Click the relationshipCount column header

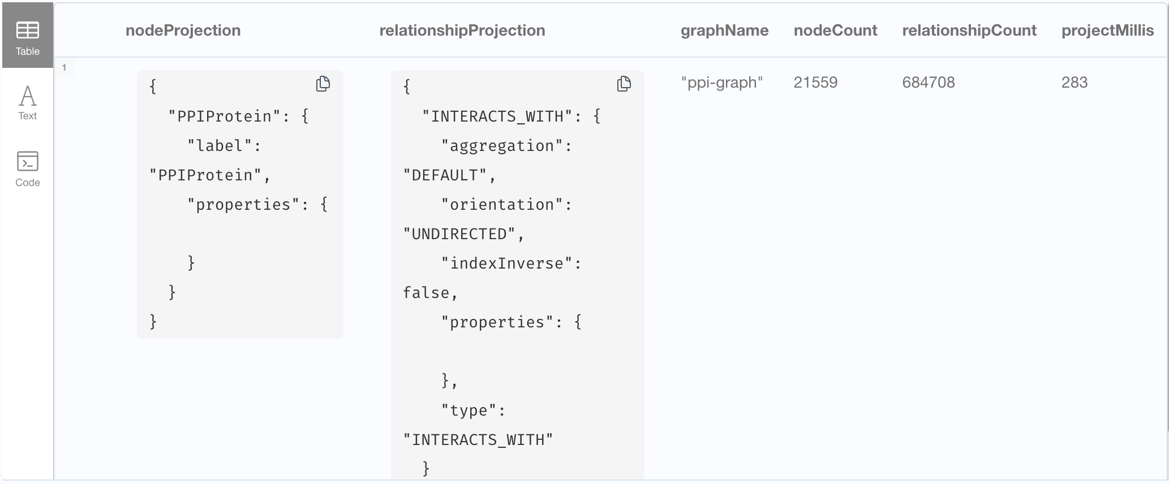(969, 31)
